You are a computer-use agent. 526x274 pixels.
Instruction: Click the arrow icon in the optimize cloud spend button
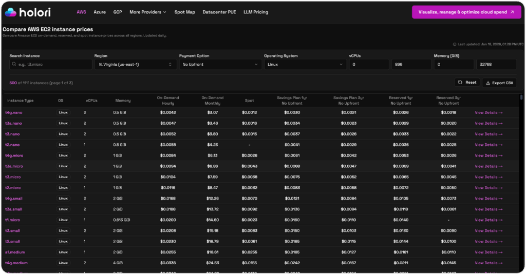[x=512, y=12]
